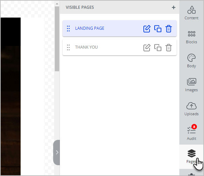Show the Audit checklist

(191, 132)
